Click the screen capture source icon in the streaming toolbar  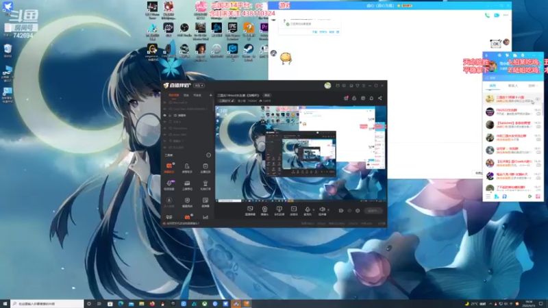pos(250,209)
